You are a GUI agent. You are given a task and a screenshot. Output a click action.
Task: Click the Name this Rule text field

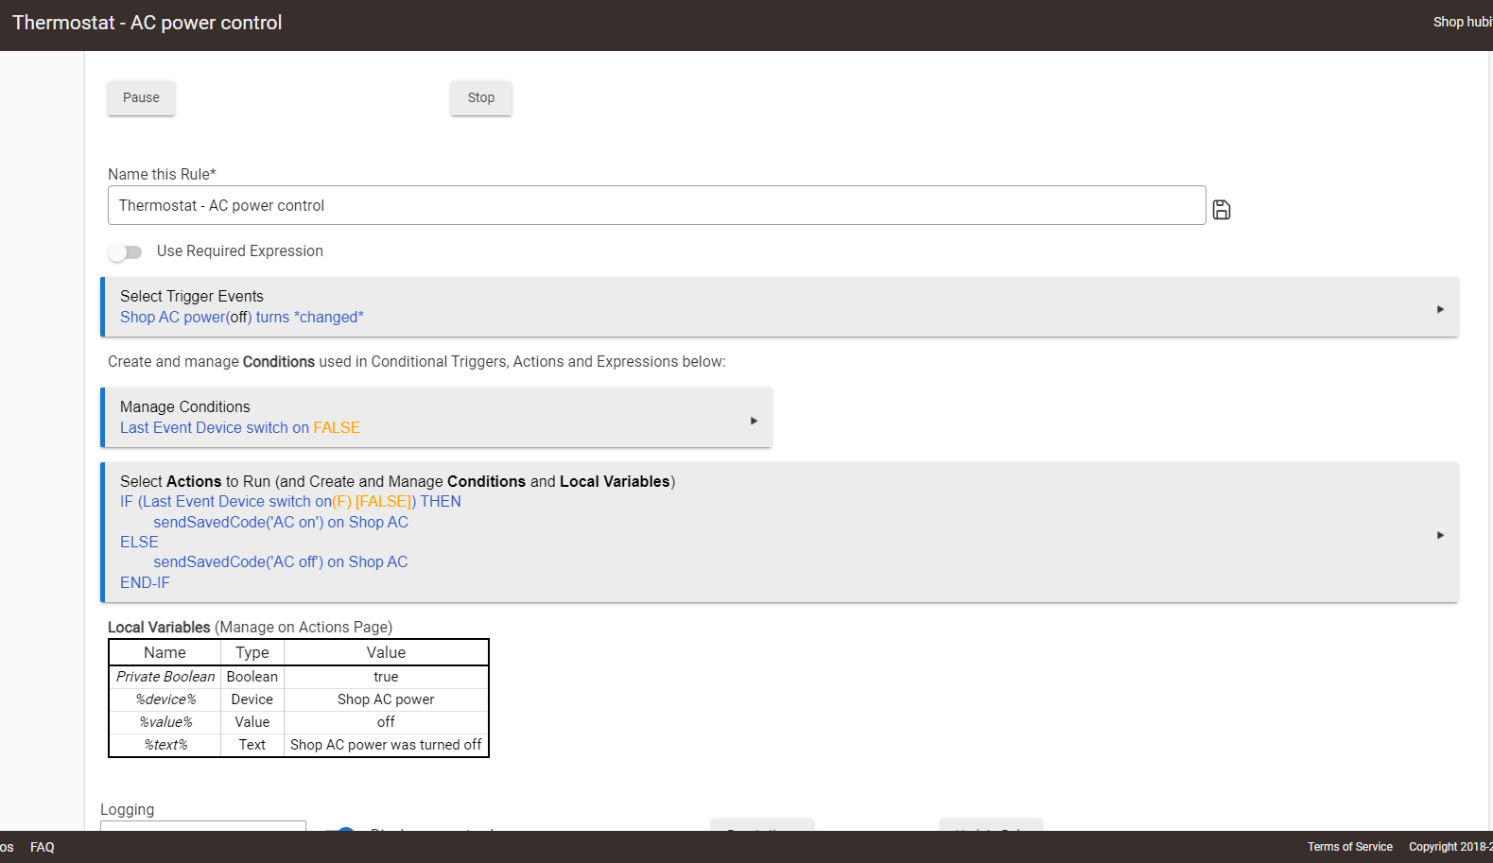pyautogui.click(x=656, y=205)
